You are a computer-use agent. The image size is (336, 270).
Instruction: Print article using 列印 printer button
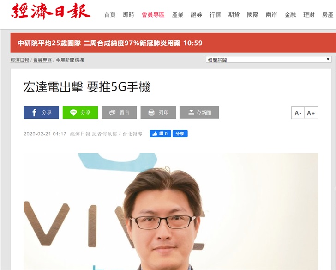click(x=158, y=112)
